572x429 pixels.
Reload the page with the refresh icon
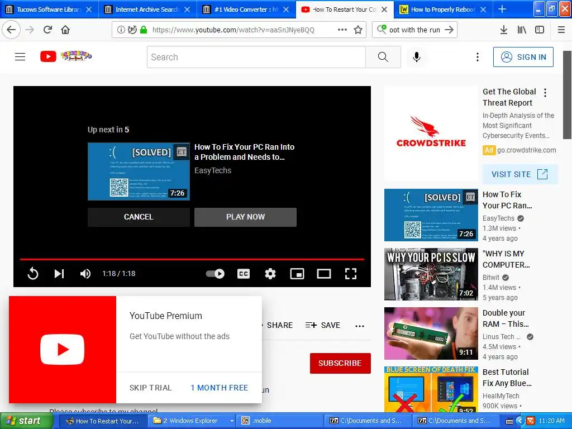coord(47,30)
